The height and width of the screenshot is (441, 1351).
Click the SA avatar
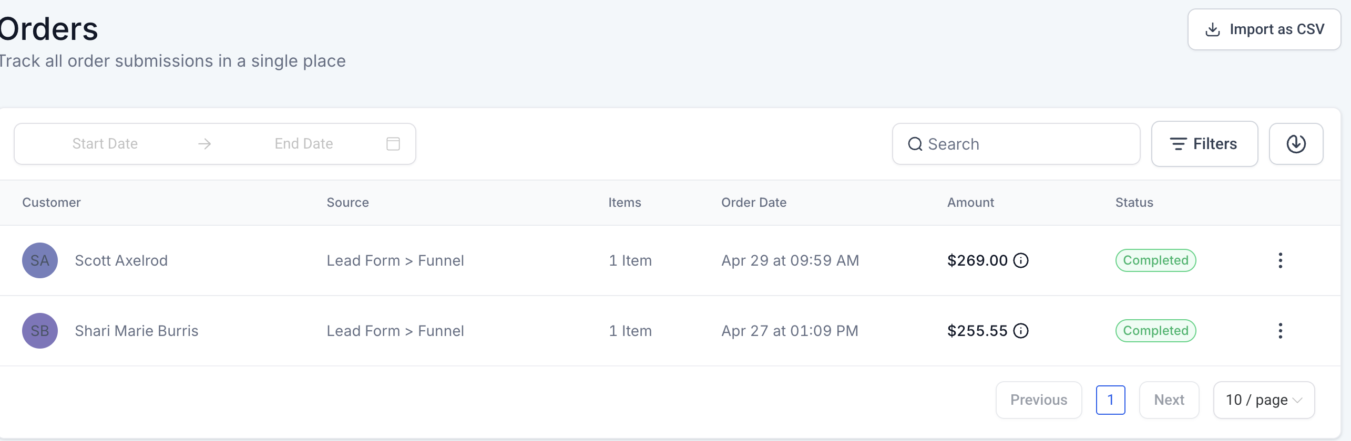pos(40,260)
